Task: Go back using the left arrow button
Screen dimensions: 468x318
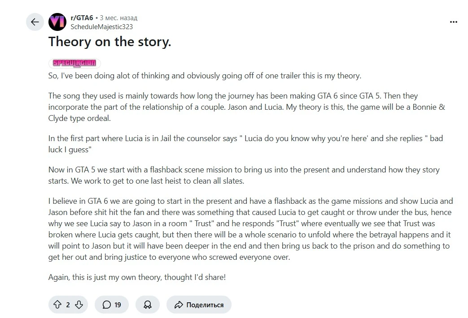Action: [x=35, y=22]
